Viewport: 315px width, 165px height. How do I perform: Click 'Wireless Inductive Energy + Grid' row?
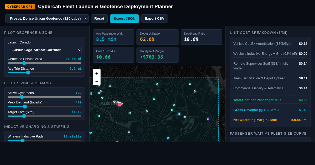pos(270,54)
